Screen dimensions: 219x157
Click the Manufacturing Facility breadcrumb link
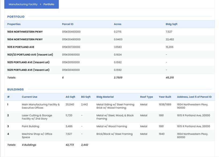tap(23, 4)
